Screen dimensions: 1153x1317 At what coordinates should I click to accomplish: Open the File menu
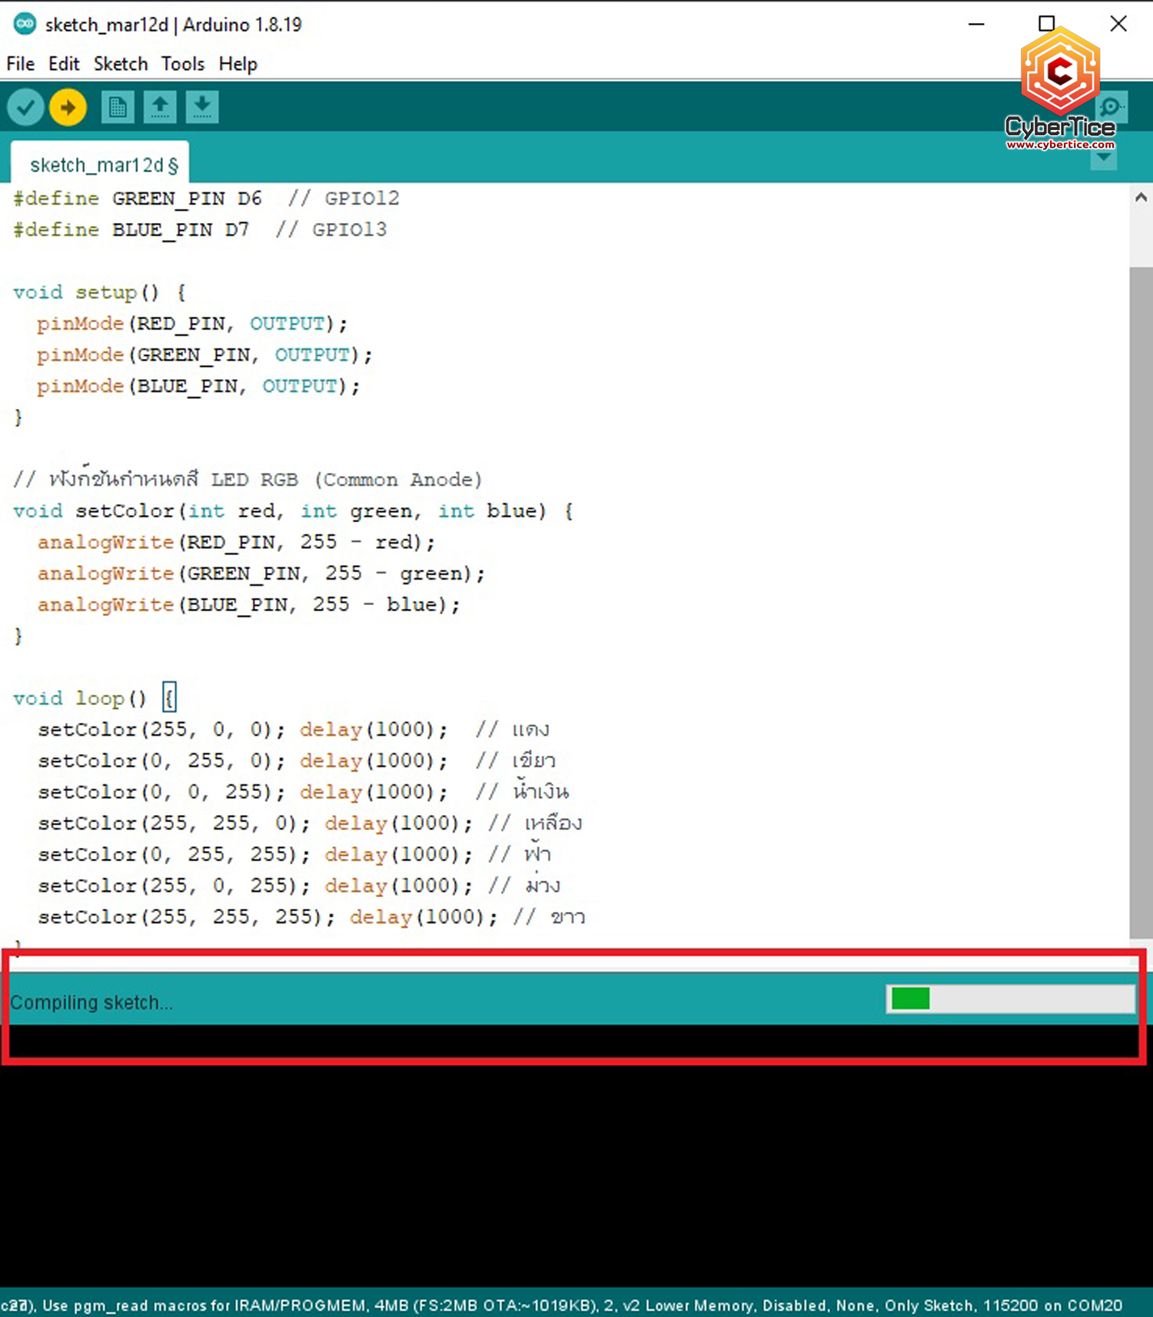click(x=21, y=64)
